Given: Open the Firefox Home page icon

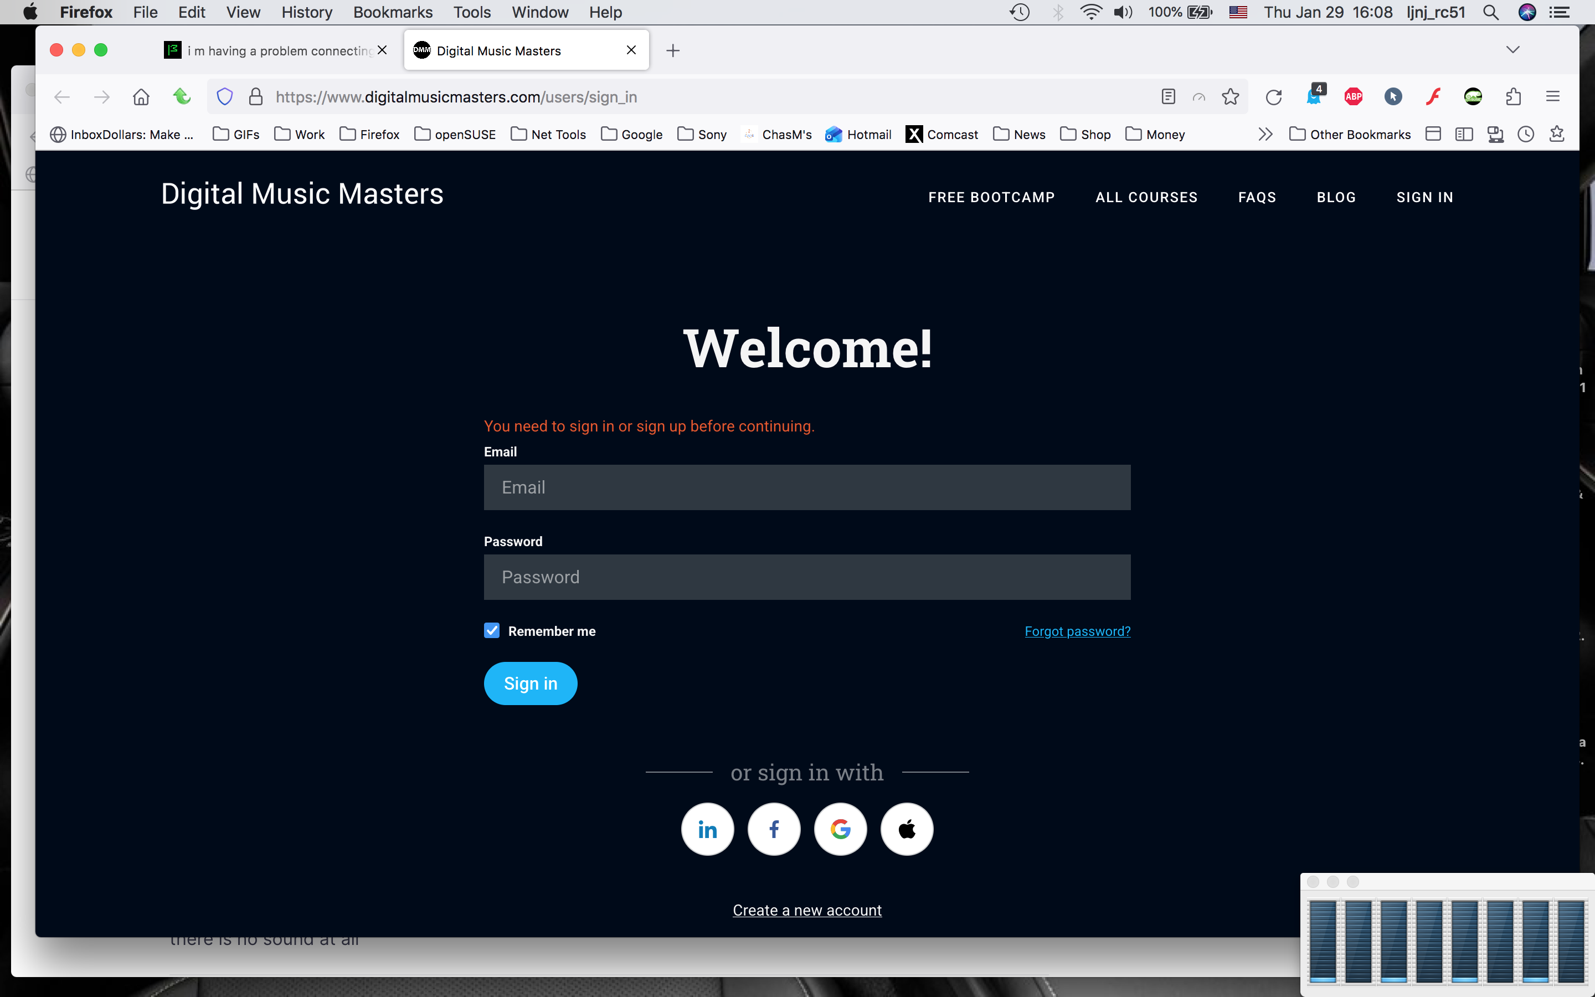Looking at the screenshot, I should (x=141, y=97).
